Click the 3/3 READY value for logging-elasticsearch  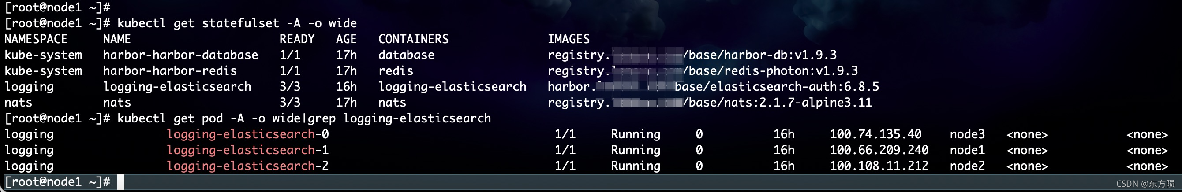tap(290, 87)
